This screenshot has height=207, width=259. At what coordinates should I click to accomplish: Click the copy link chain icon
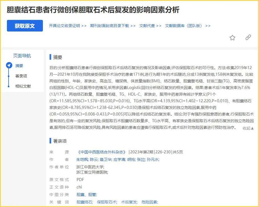[248, 37]
